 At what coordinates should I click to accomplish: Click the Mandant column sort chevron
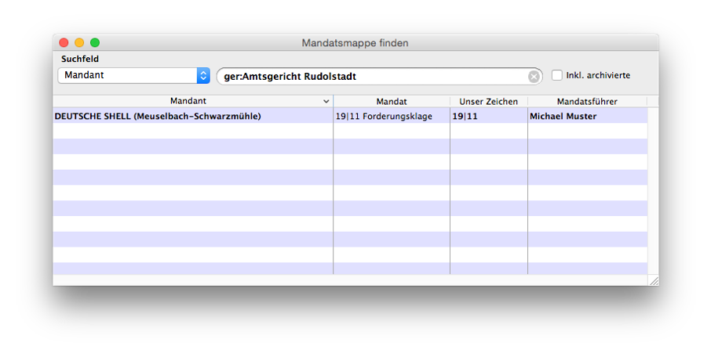coord(326,101)
